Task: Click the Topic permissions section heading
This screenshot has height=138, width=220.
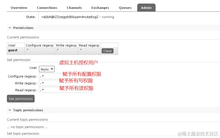Action: tap(28, 110)
